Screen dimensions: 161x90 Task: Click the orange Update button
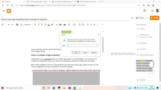tap(154, 18)
